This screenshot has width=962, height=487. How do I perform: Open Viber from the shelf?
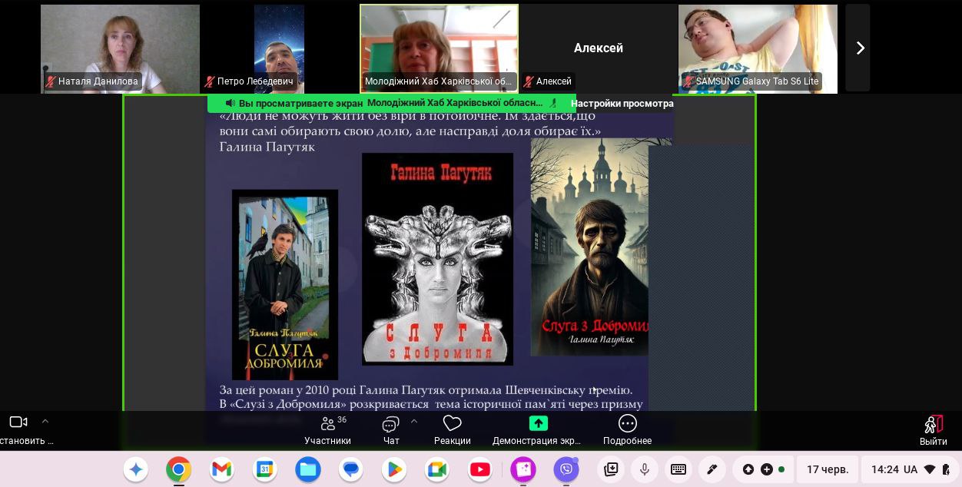click(x=566, y=469)
